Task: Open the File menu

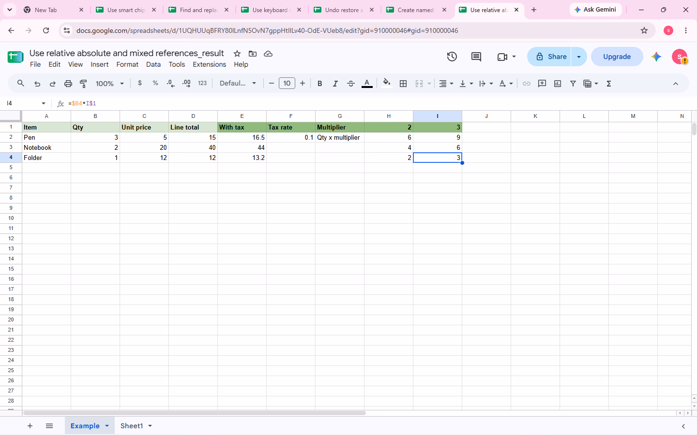Action: click(35, 64)
